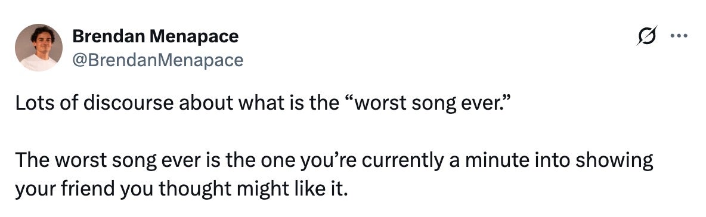Click the last line "your friend you thought"
Image resolution: width=706 pixels, height=217 pixels.
[181, 190]
